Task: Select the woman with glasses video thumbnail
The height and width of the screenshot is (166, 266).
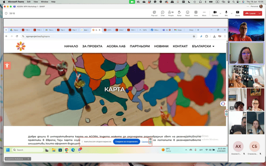Action: (x=246, y=53)
